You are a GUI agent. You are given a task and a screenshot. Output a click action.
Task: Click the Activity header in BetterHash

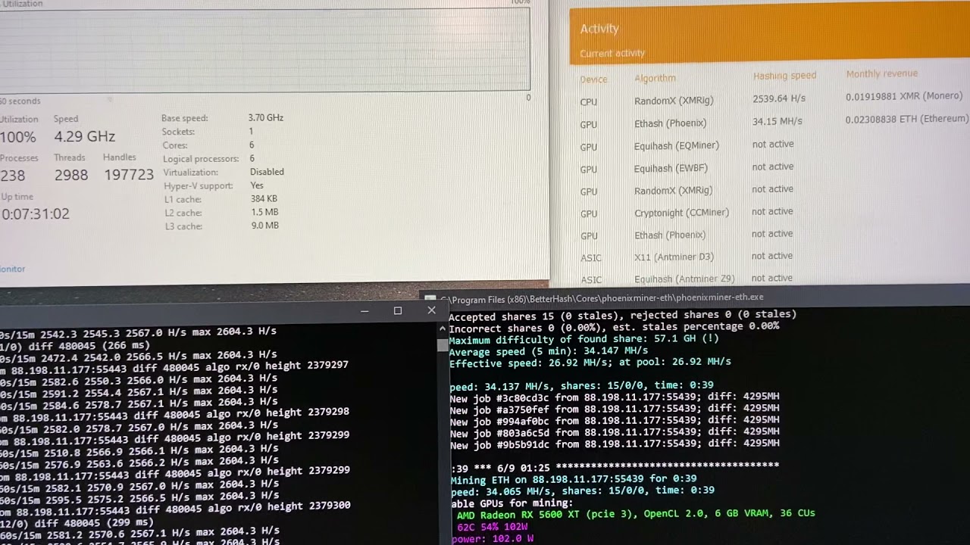tap(599, 29)
